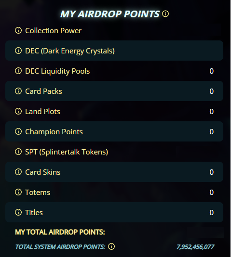Click info icon beside My Airdrop Points title
This screenshot has height=257, width=231.
coord(165,14)
